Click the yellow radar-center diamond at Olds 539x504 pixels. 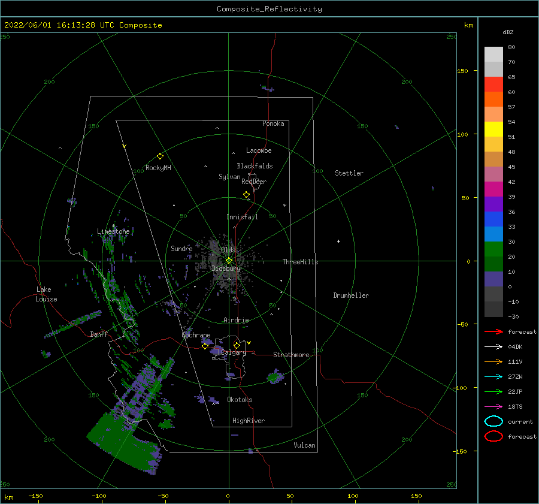click(229, 261)
